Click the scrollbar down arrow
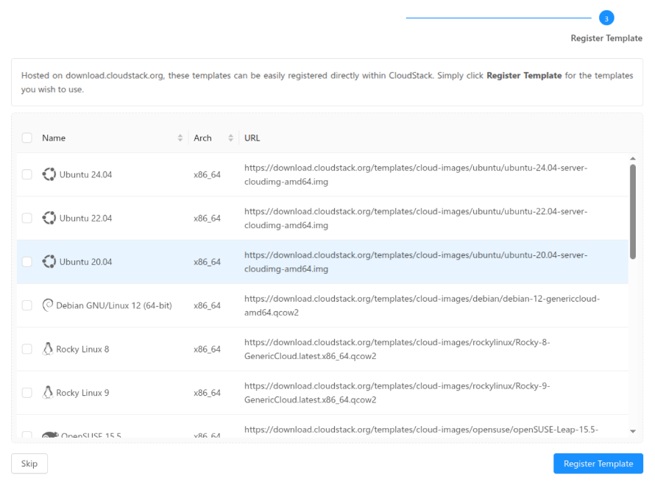 coord(632,433)
